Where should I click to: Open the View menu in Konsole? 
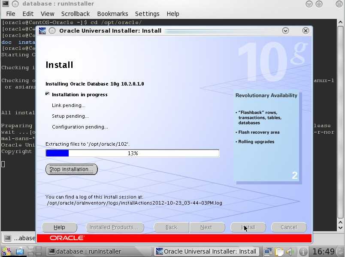click(x=47, y=14)
